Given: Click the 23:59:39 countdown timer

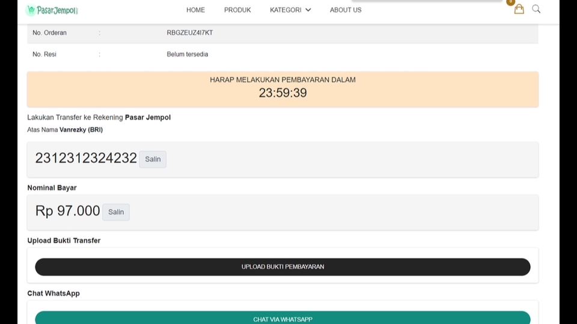Looking at the screenshot, I should (x=282, y=93).
